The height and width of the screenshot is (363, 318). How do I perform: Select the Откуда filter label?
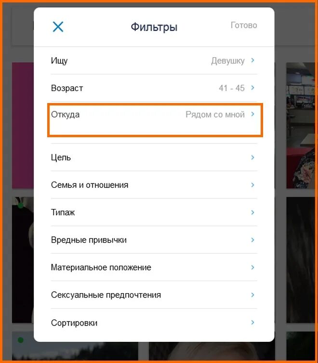click(x=66, y=115)
